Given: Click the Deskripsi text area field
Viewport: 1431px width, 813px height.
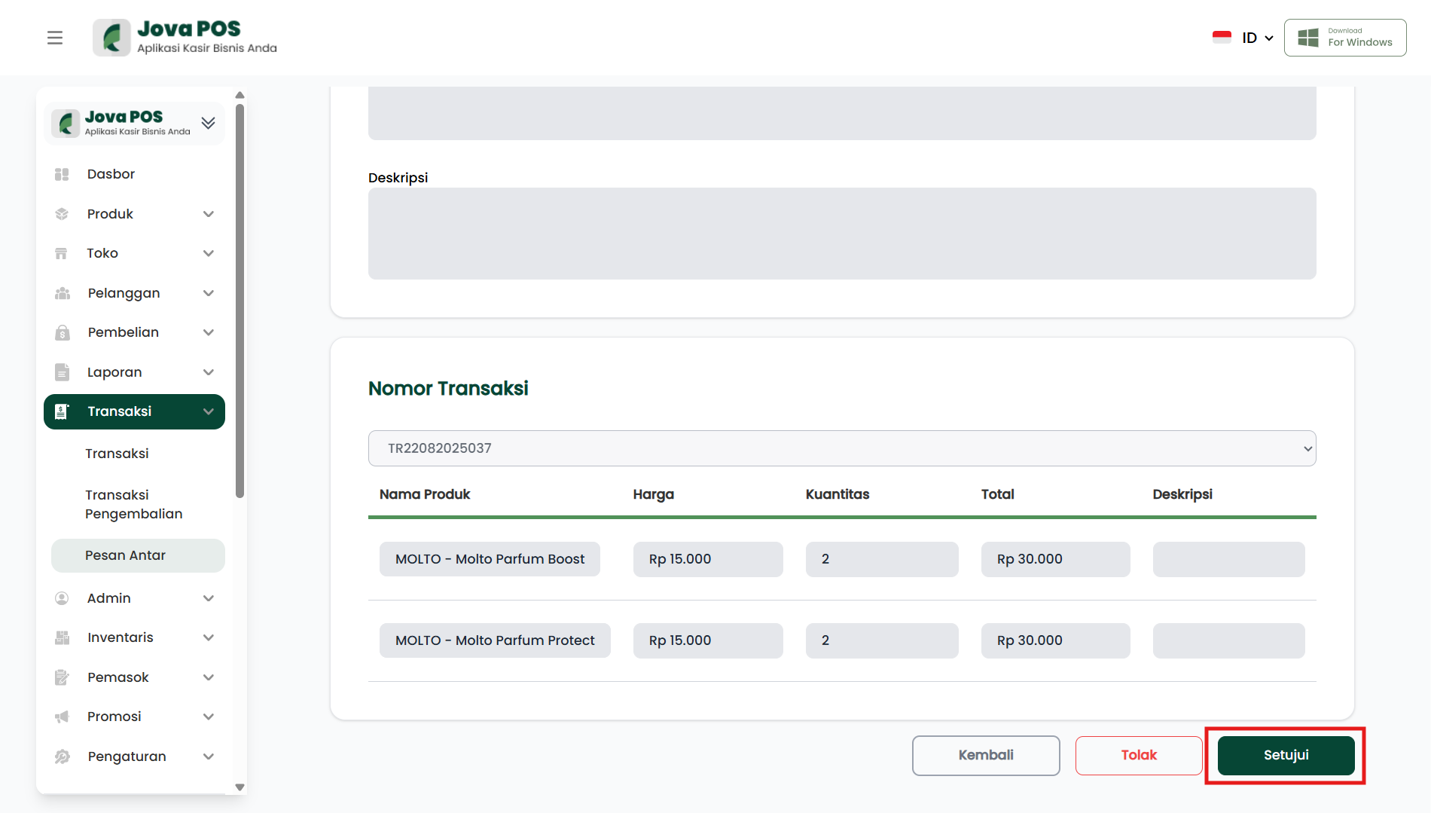Looking at the screenshot, I should tap(841, 234).
